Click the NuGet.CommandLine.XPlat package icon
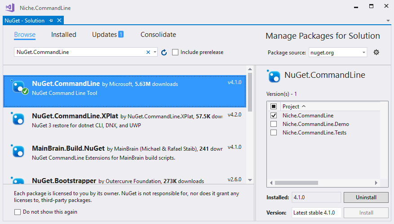 point(18,119)
